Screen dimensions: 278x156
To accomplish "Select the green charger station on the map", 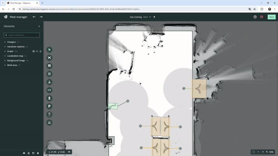I will [113, 106].
